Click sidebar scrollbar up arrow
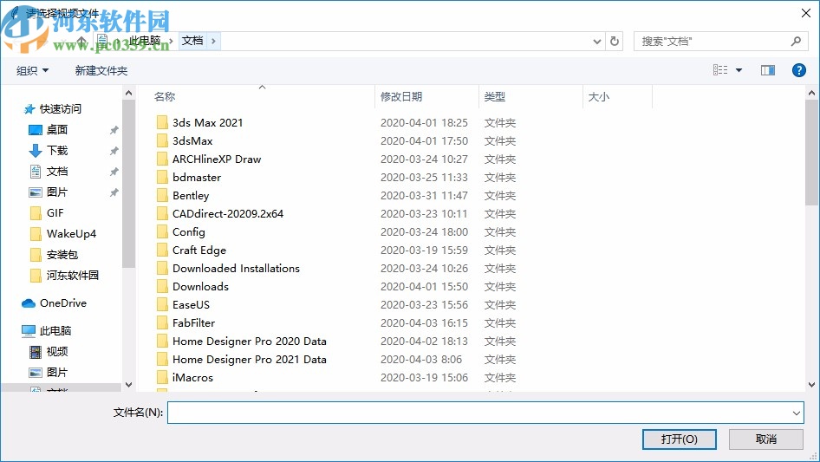The image size is (820, 462). pyautogui.click(x=128, y=93)
